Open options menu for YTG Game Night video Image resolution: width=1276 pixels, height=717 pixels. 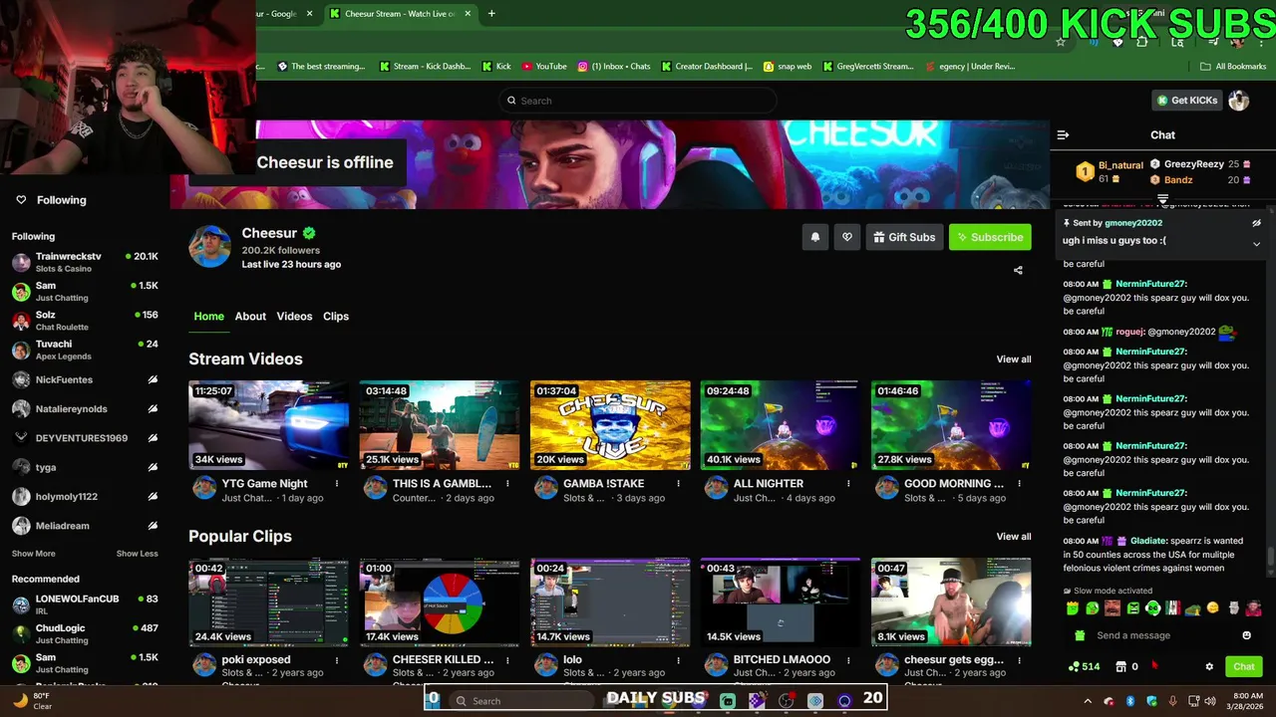[x=337, y=484]
